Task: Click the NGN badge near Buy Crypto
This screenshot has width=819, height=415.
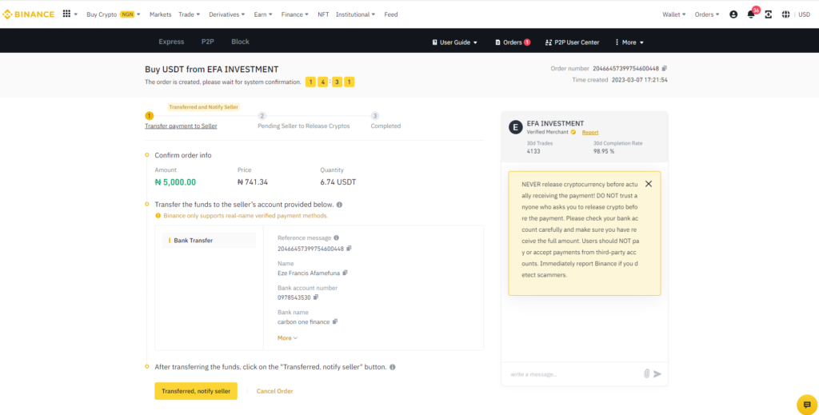Action: click(x=127, y=14)
